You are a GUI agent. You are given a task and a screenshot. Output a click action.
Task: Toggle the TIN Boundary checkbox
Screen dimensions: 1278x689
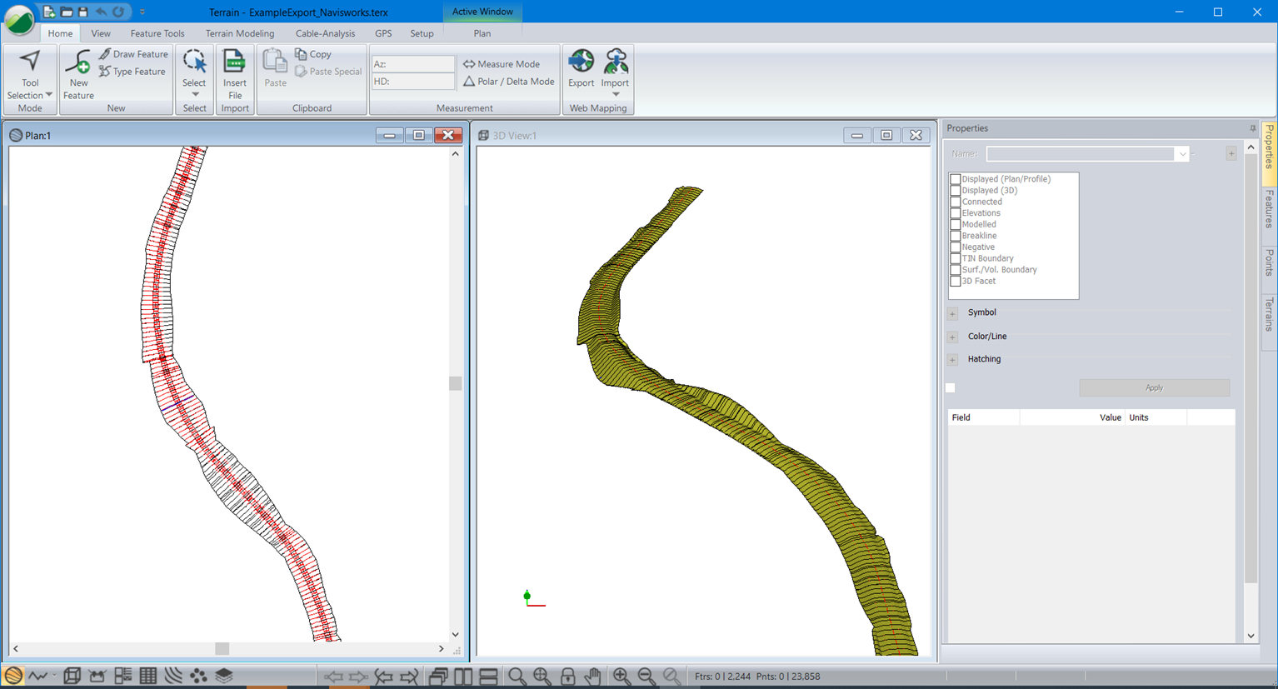pyautogui.click(x=956, y=258)
